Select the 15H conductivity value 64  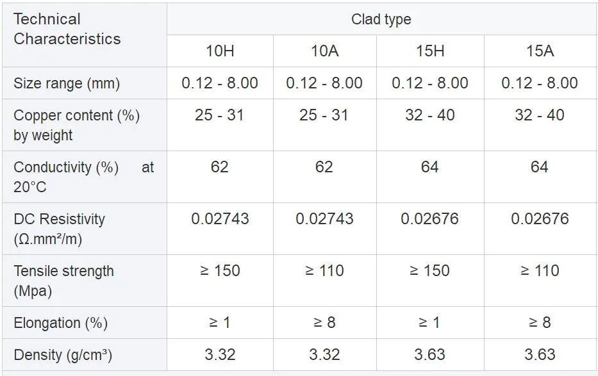[429, 167]
